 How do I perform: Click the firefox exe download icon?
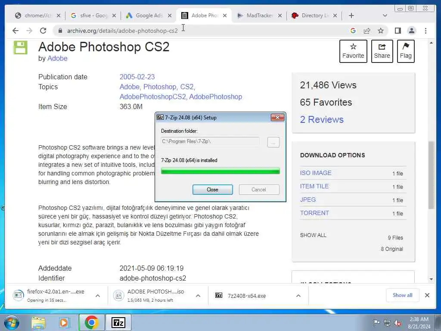18,295
